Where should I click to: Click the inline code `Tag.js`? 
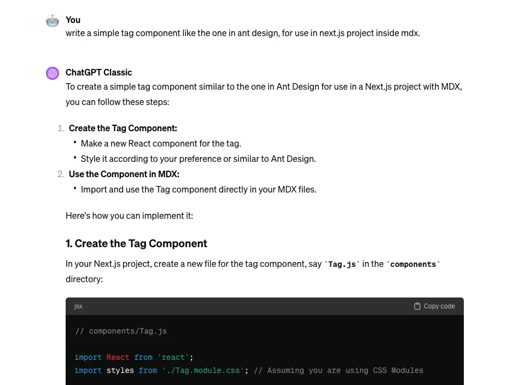pyautogui.click(x=342, y=264)
